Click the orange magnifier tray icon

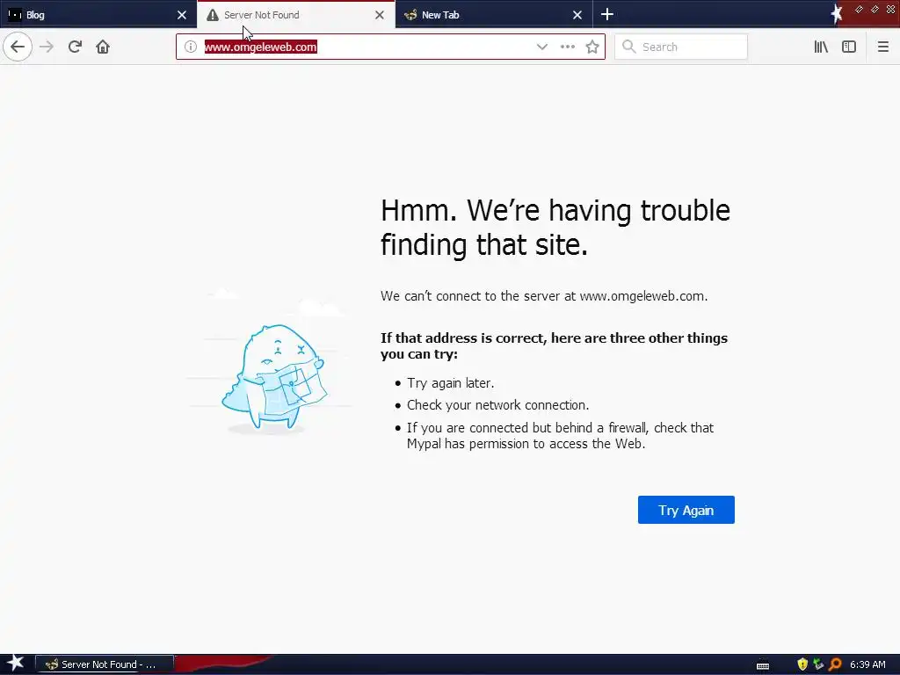(835, 664)
